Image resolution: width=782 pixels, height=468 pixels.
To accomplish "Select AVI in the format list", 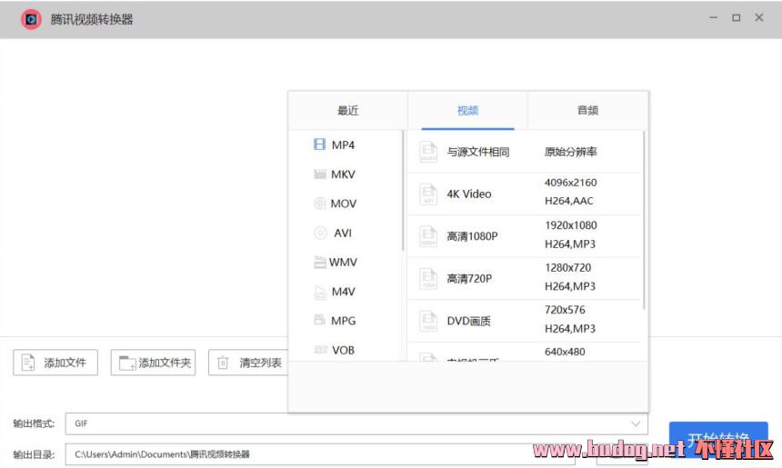I will (344, 233).
